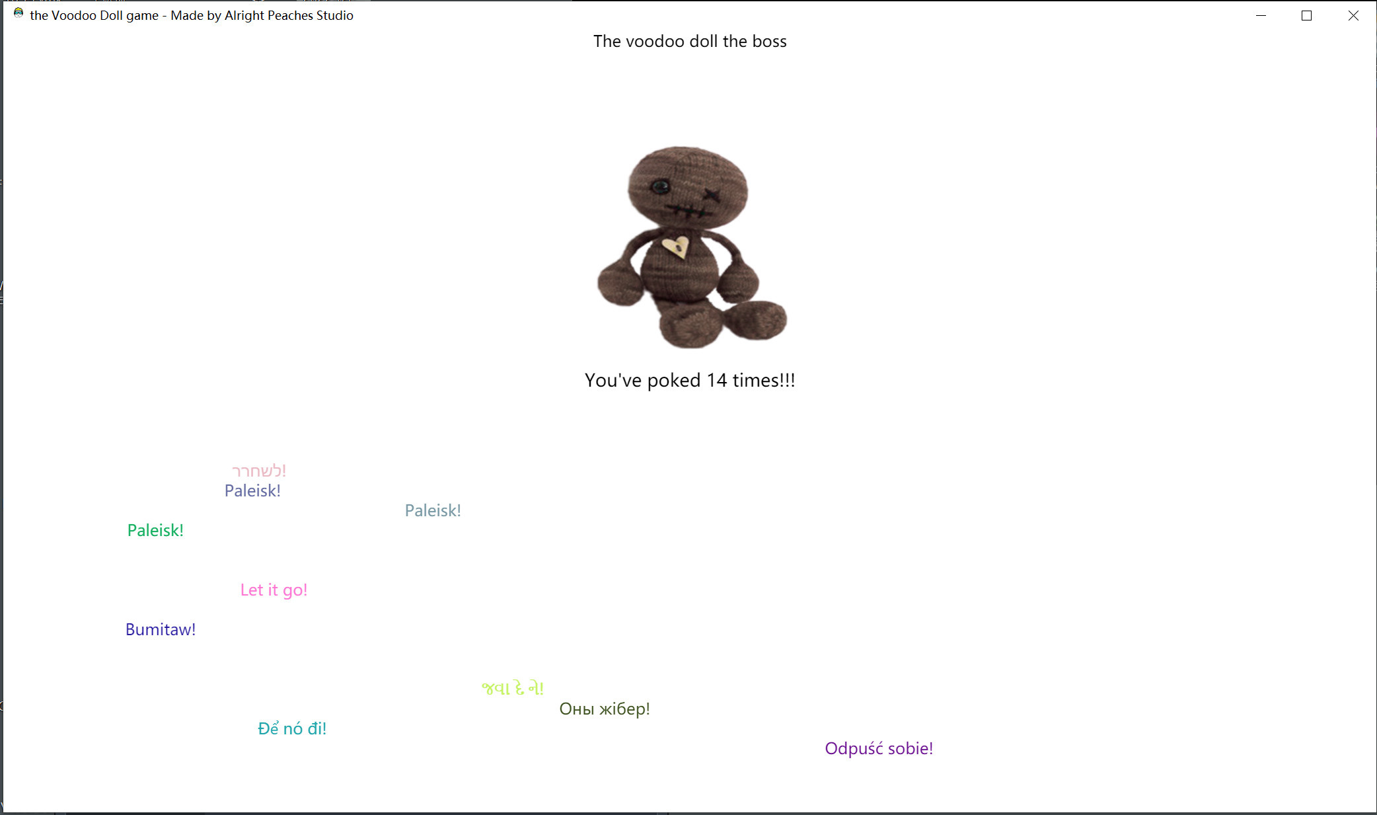The width and height of the screenshot is (1377, 815).
Task: Click the 'You've poked 14 times!!!' counter
Action: pos(690,380)
